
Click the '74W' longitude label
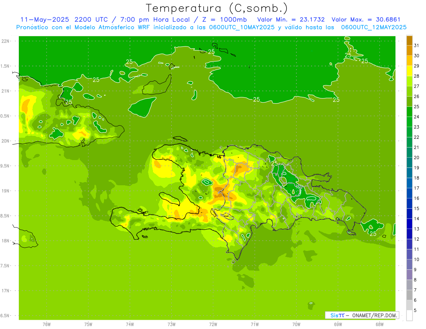(x=130, y=324)
